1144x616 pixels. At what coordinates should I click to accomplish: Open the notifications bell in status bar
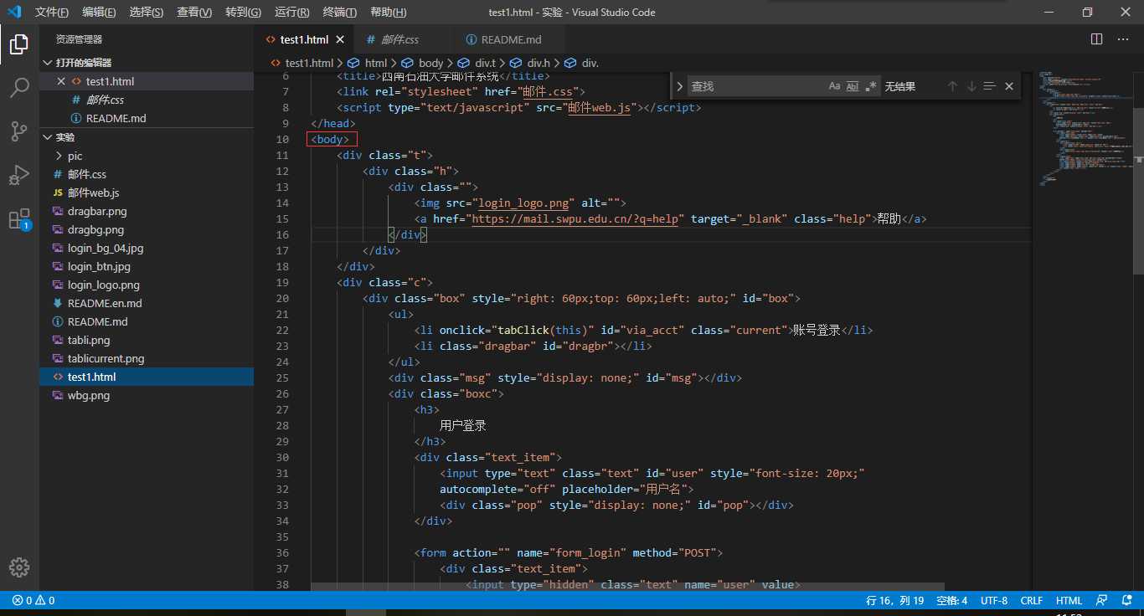click(1125, 600)
